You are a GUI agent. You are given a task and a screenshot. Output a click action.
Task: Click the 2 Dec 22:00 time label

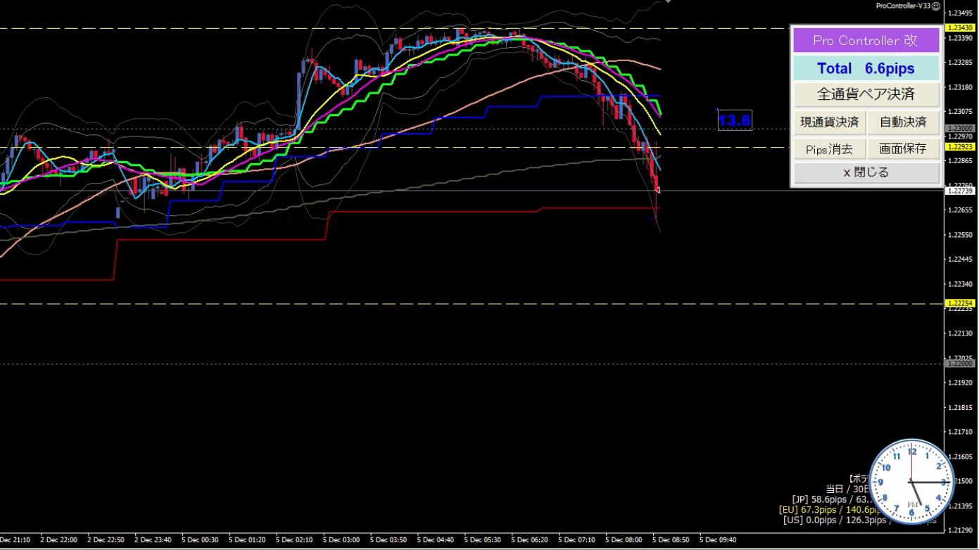tap(58, 540)
